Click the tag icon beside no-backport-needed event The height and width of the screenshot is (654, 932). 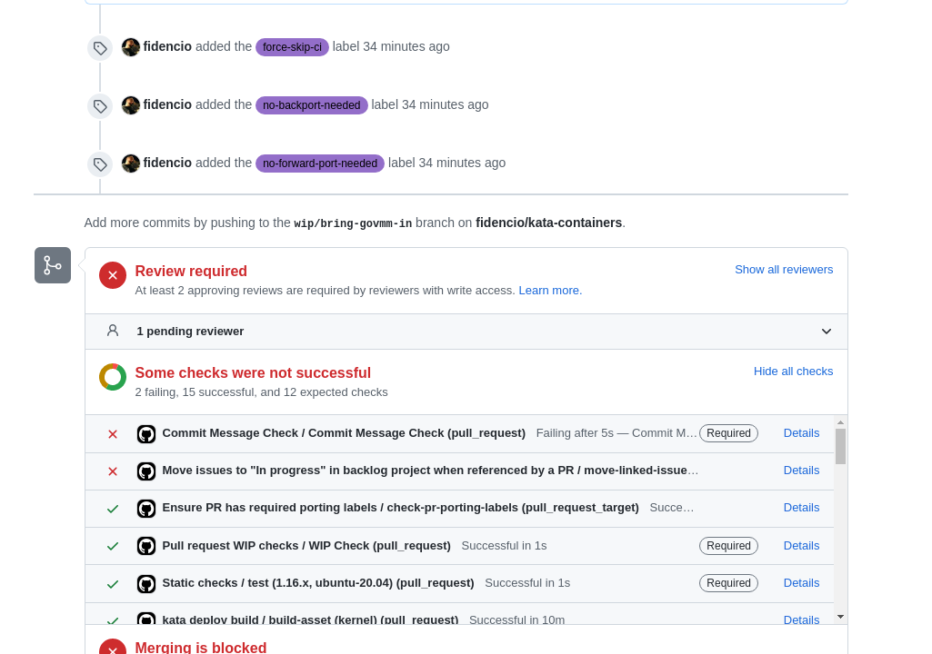tap(100, 106)
